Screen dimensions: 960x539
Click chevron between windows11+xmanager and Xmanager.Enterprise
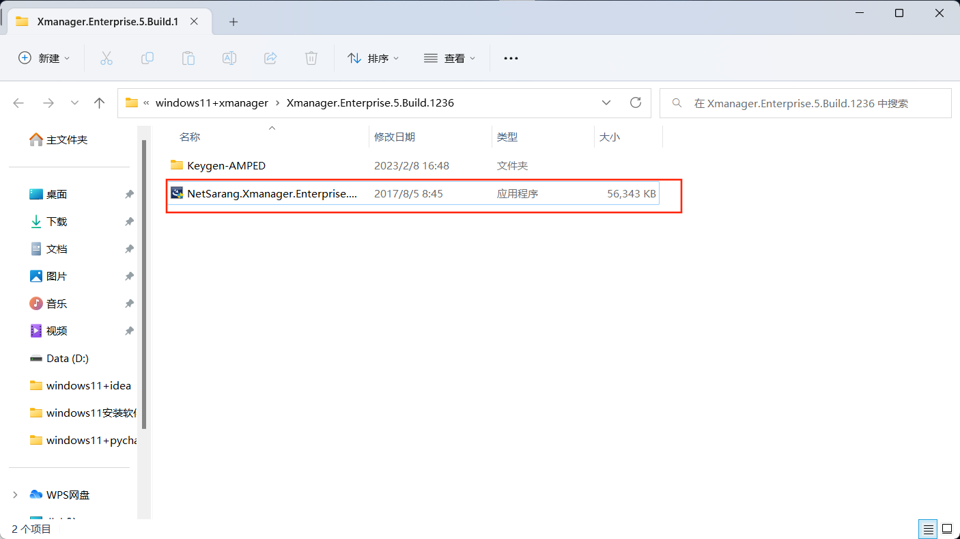[278, 103]
